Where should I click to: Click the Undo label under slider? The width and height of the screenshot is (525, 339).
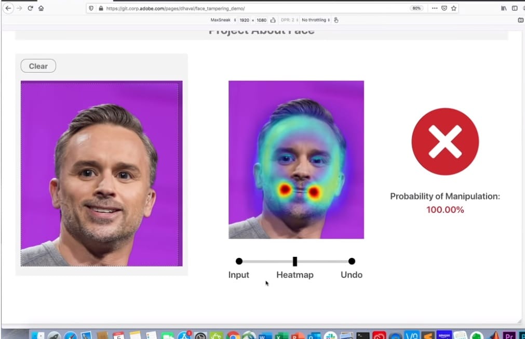352,275
